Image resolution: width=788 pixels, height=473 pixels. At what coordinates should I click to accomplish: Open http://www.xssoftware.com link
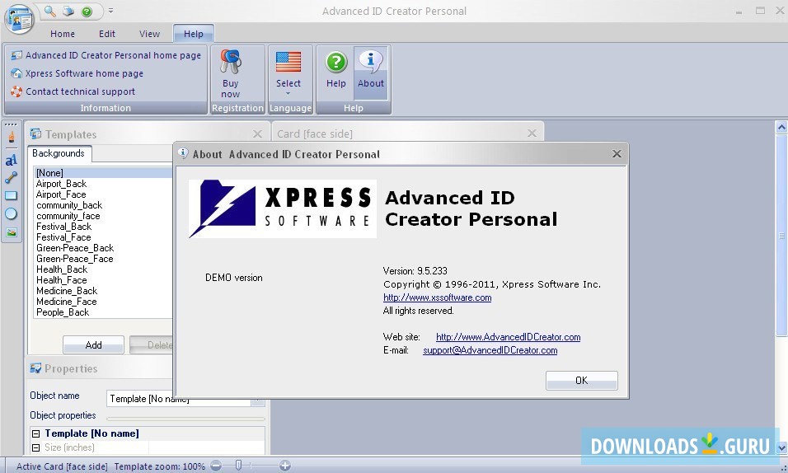click(x=437, y=297)
